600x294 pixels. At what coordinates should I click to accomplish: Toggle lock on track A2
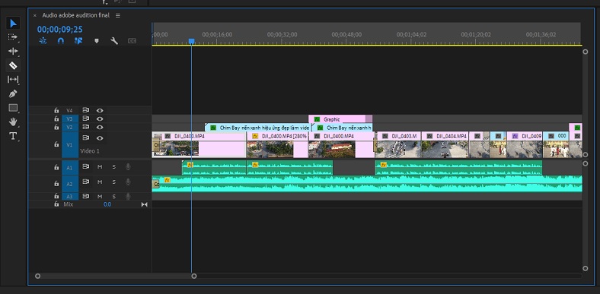coord(56,183)
